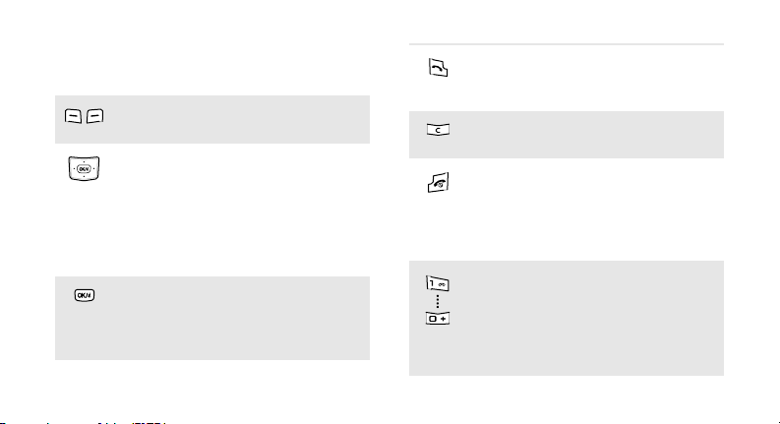Click the number 1 voicemail key icon
The image size is (780, 424).
tap(438, 283)
